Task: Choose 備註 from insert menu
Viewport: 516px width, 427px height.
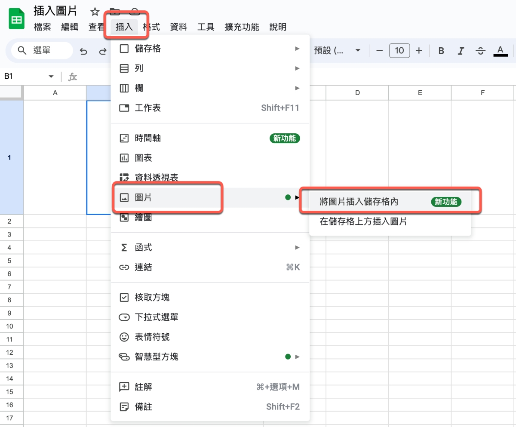Action: [210, 406]
